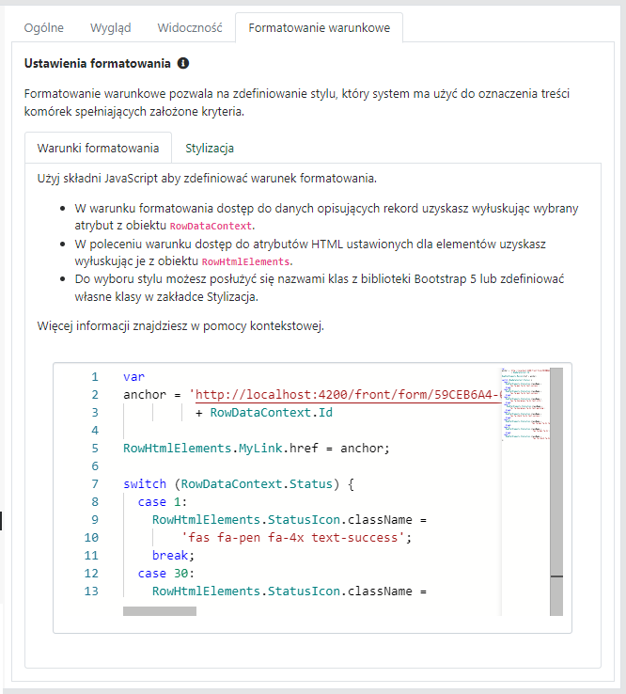Screen dimensions: 626x694
Task: Click the code editor vertical scrollbar
Action: click(556, 491)
